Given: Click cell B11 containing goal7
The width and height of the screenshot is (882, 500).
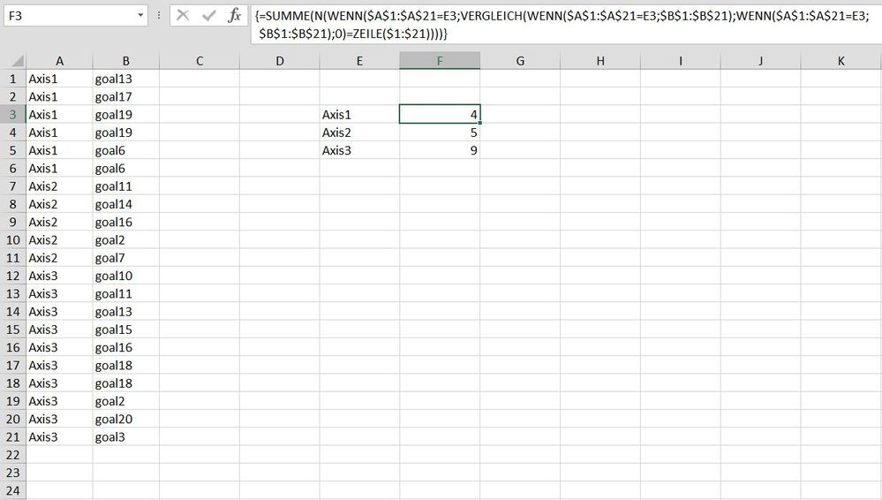Looking at the screenshot, I should (x=126, y=258).
